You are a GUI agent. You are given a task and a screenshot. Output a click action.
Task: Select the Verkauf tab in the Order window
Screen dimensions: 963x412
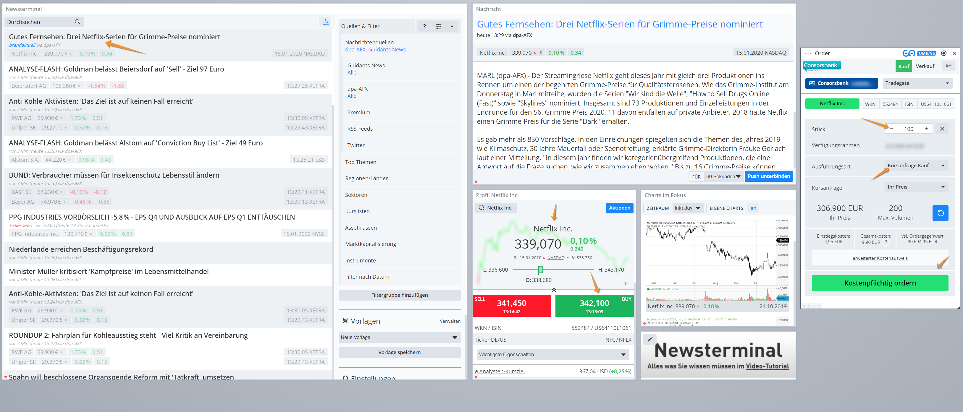[x=925, y=66]
